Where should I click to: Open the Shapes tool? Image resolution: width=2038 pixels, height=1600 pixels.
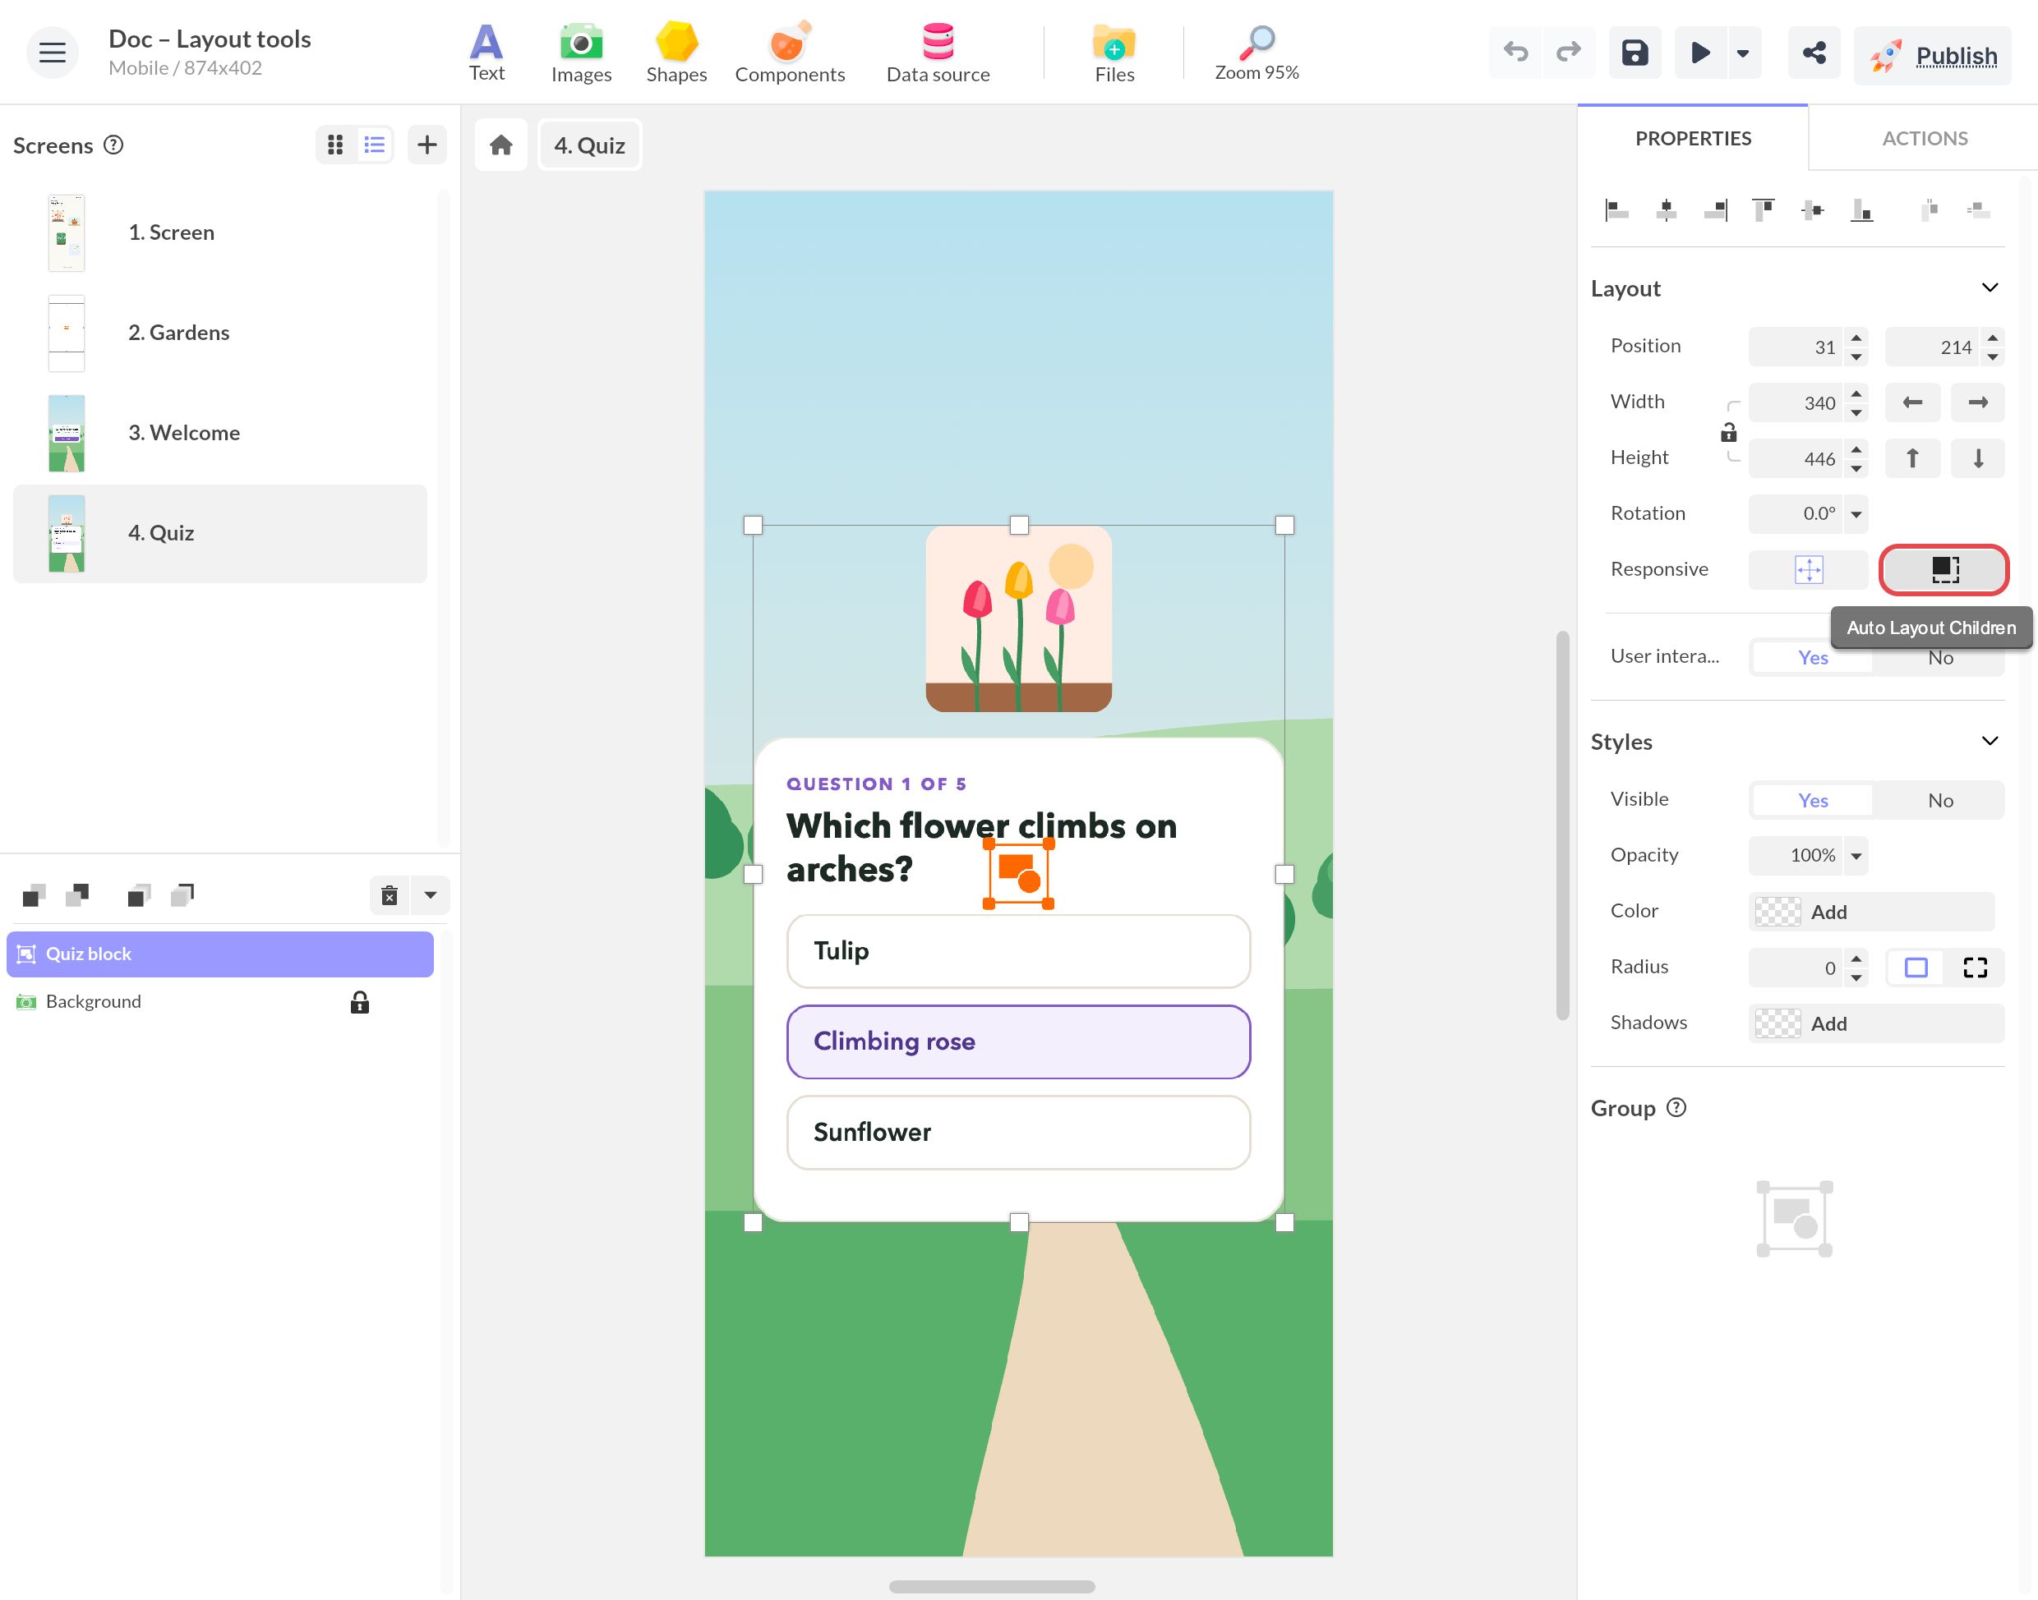click(x=675, y=53)
